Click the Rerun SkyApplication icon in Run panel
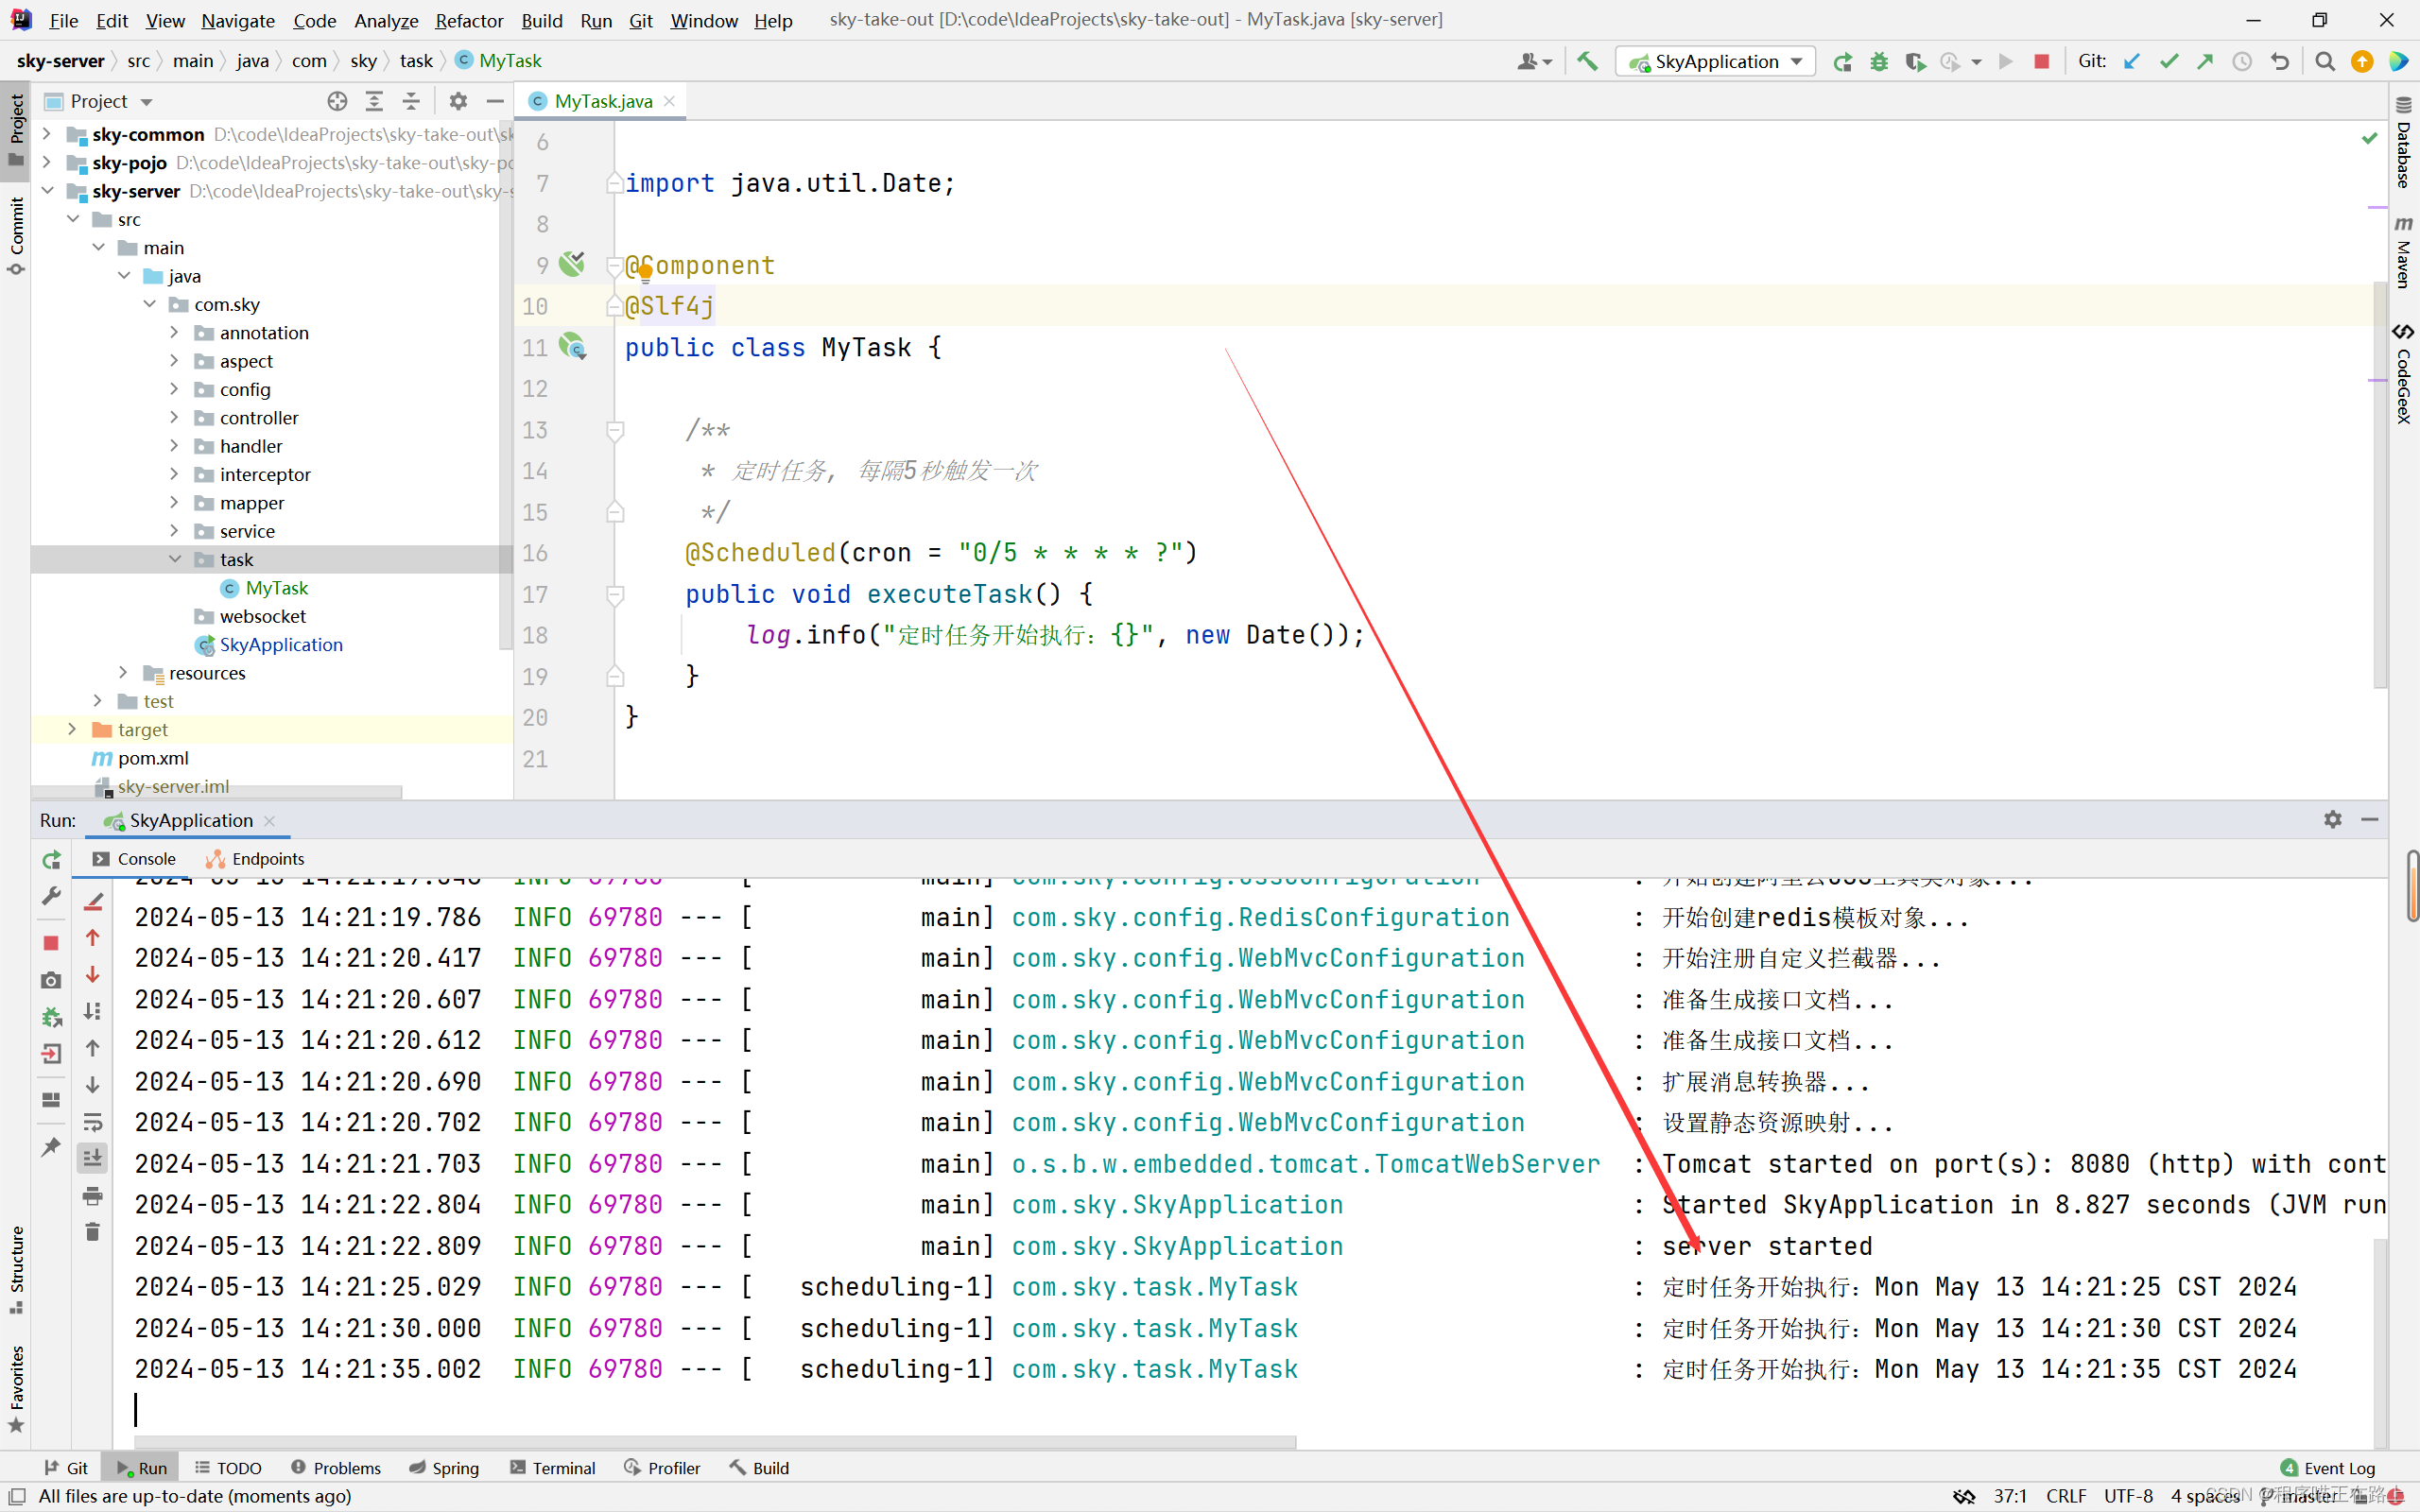Image resolution: width=2420 pixels, height=1512 pixels. coord(51,860)
